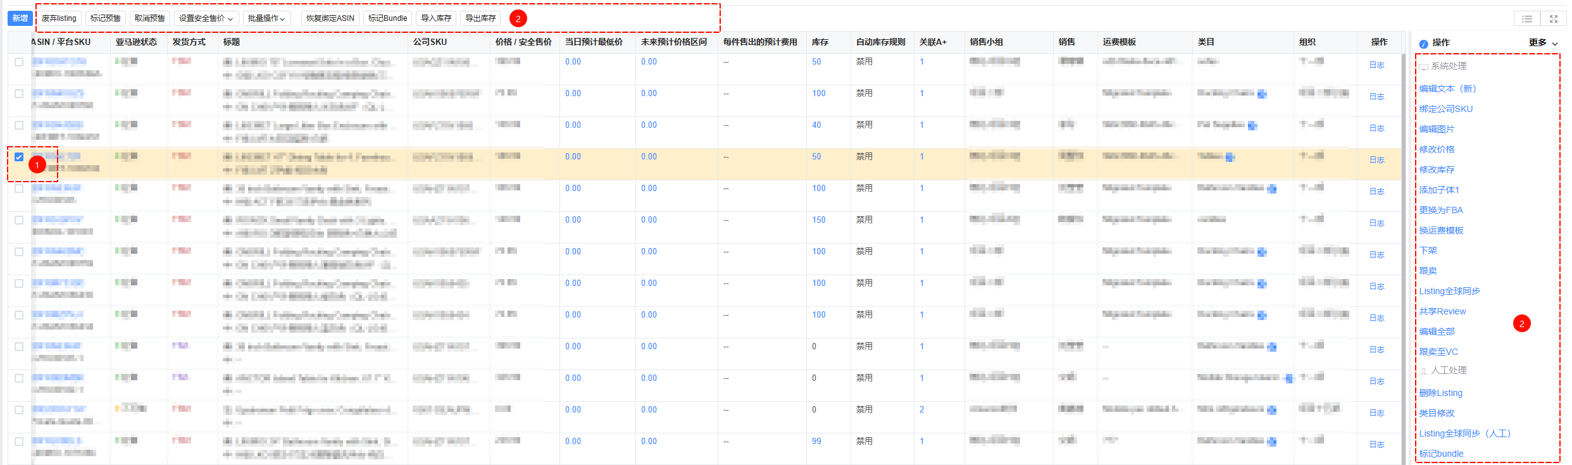The height and width of the screenshot is (465, 1572).
Task: Click the category icon in the third row
Action: point(1252,126)
